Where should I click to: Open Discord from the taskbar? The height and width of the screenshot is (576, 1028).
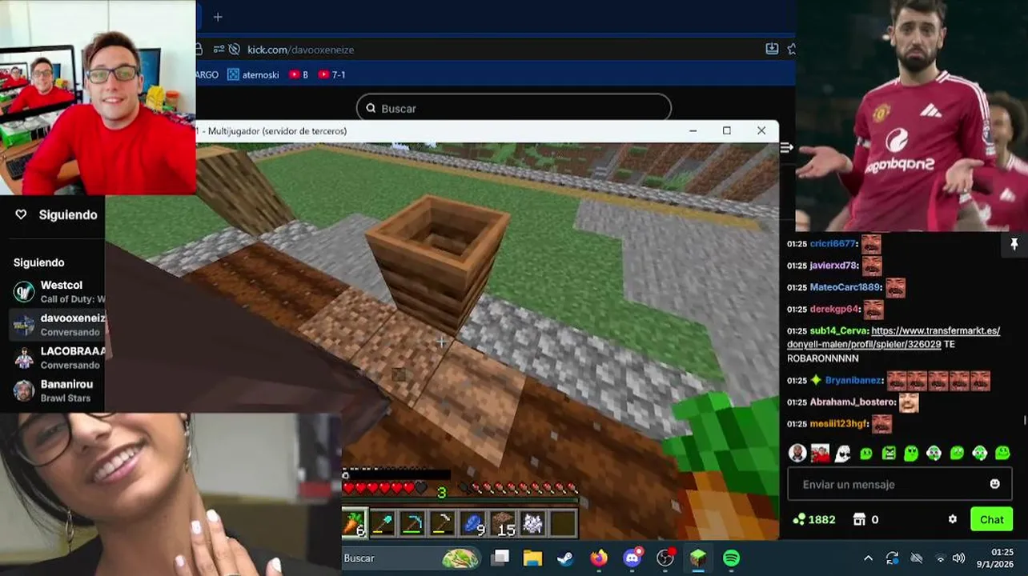tap(632, 558)
